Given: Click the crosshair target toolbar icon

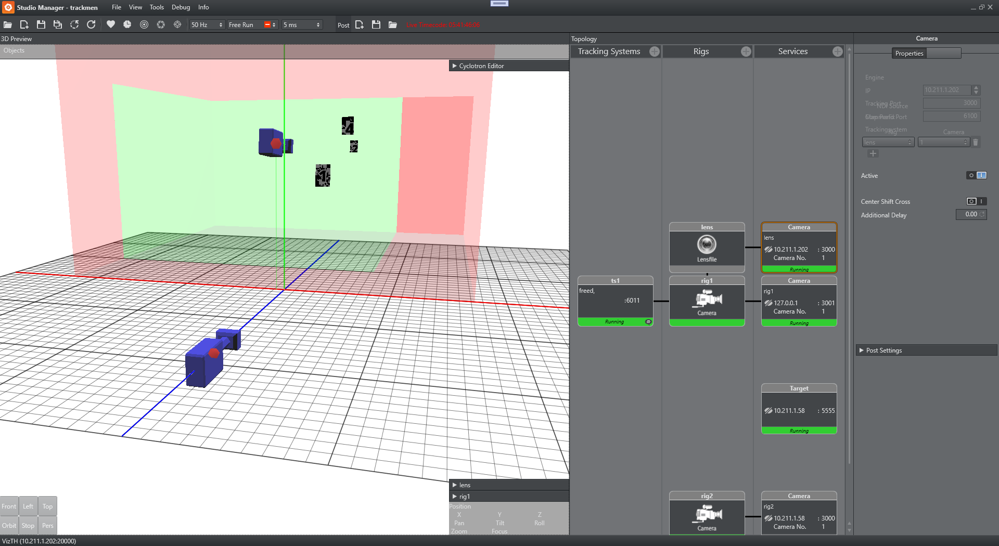Looking at the screenshot, I should (x=177, y=24).
